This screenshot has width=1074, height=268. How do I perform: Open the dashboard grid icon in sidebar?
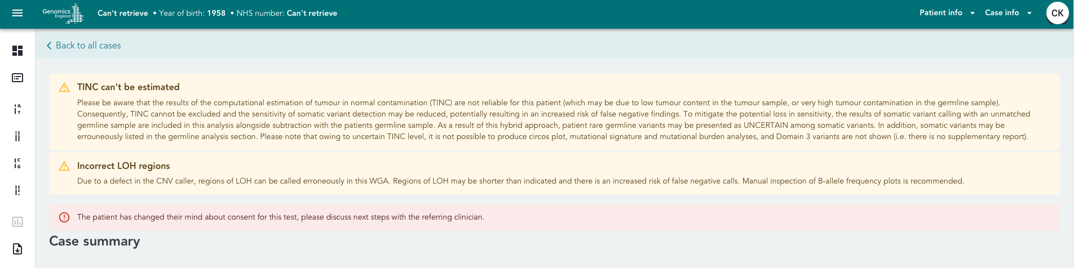point(17,51)
